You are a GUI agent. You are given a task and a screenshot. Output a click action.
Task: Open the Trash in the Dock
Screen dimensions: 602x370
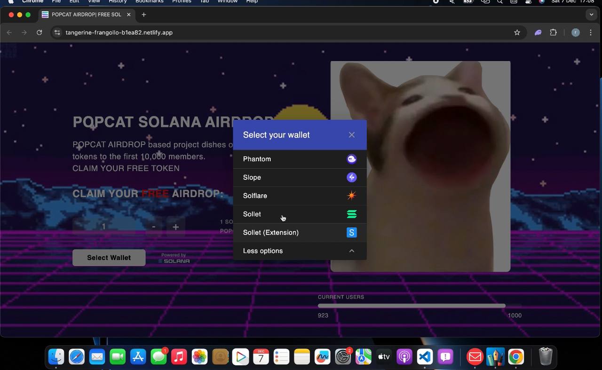(545, 357)
